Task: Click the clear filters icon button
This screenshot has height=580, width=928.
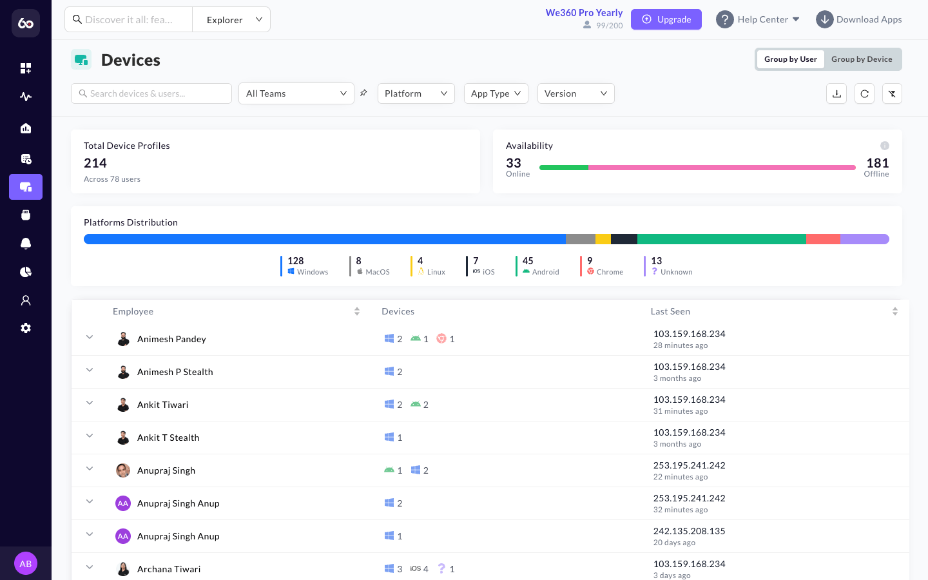Action: point(892,93)
